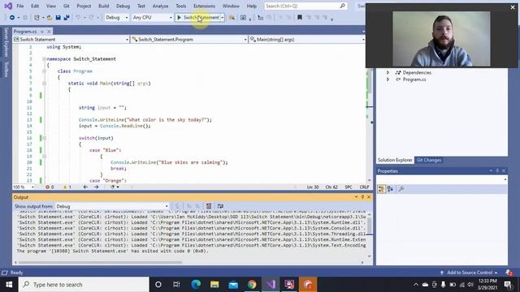Open the Debug menu
The height and width of the screenshot is (292, 520).
(123, 6)
